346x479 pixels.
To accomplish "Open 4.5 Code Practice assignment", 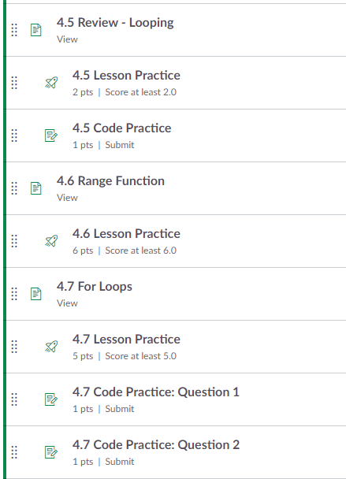I will [x=121, y=128].
